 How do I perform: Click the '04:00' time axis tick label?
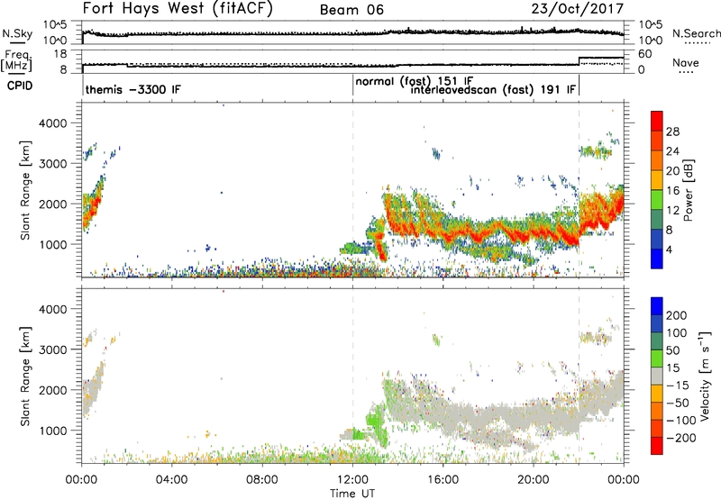coord(171,480)
